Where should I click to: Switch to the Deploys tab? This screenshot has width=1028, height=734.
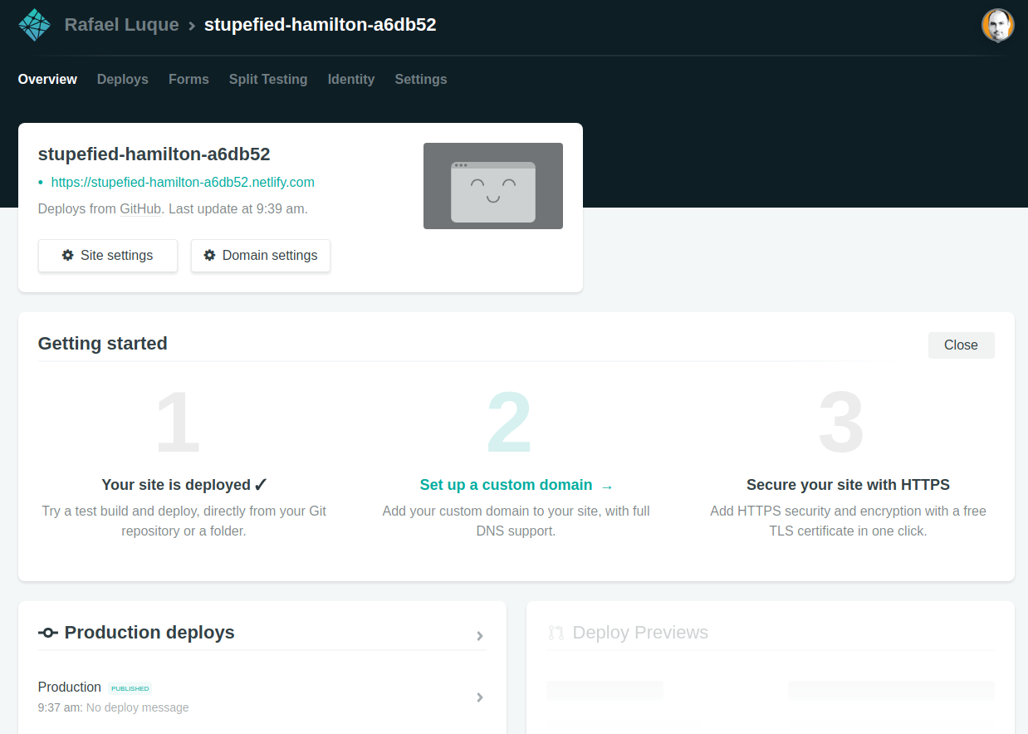click(123, 80)
